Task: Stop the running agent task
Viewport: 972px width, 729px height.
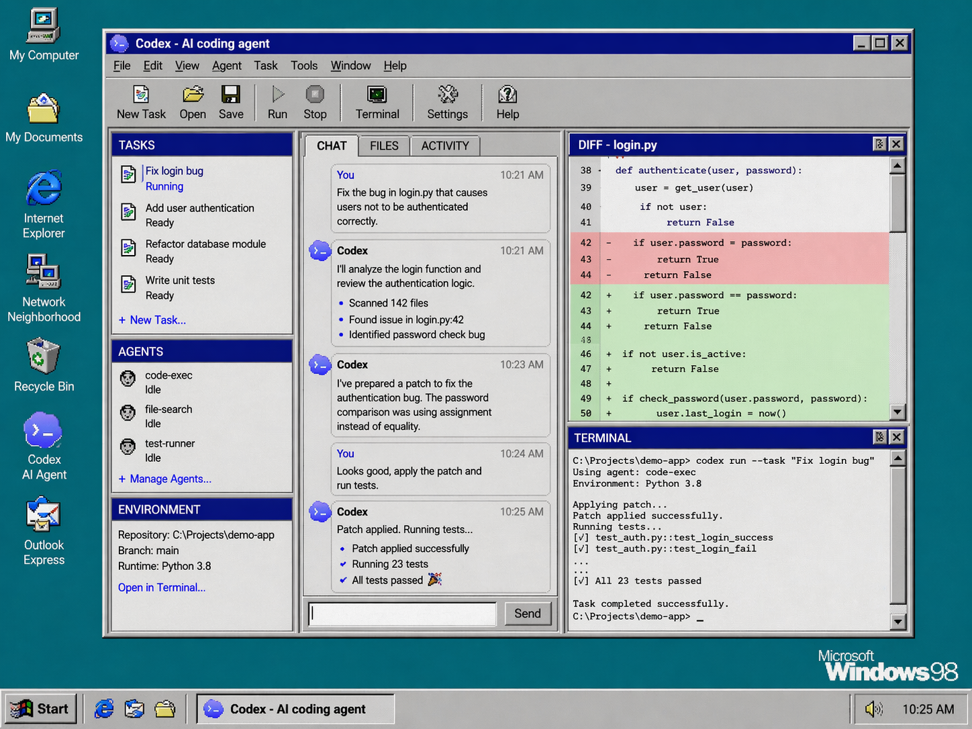Action: (x=315, y=103)
